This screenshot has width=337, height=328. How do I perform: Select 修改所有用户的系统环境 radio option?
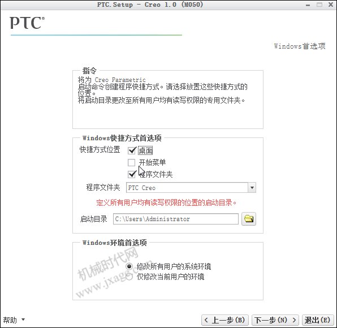click(x=129, y=266)
